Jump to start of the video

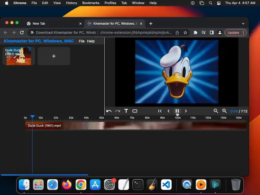pos(160,111)
